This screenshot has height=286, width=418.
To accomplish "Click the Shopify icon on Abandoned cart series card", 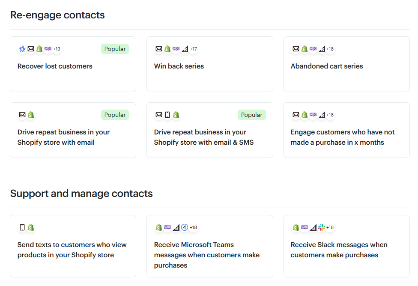I will pyautogui.click(x=305, y=49).
